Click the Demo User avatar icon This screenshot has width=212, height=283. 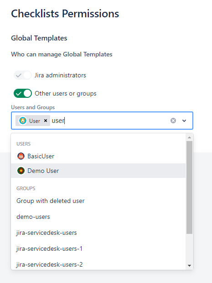click(21, 171)
